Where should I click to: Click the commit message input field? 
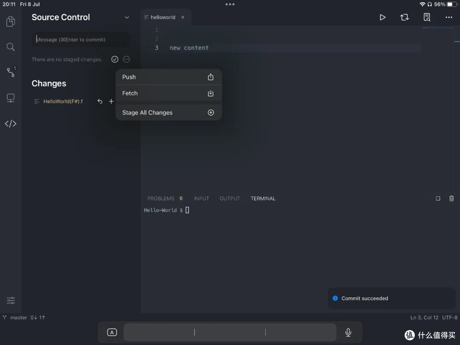tap(80, 40)
